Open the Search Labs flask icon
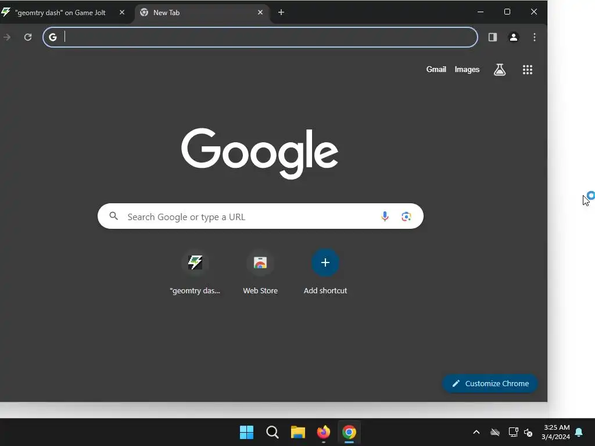Viewport: 595px width, 446px height. tap(499, 70)
